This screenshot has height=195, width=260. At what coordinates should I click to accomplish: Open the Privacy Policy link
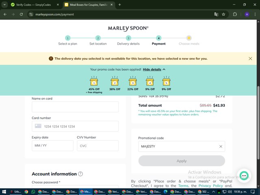[x=211, y=186]
